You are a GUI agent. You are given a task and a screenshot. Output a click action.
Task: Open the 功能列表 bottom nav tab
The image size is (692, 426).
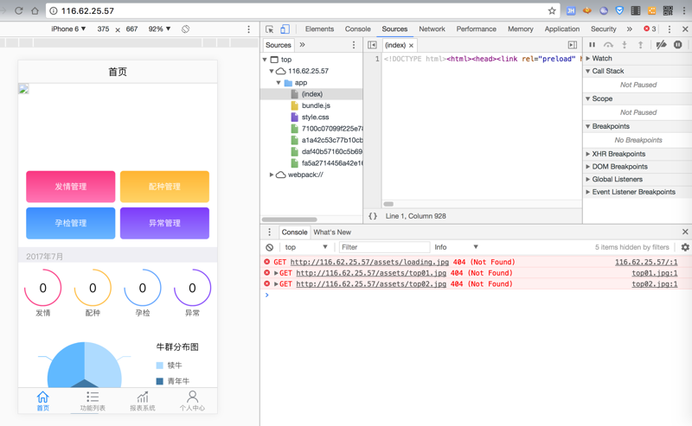[x=93, y=401]
